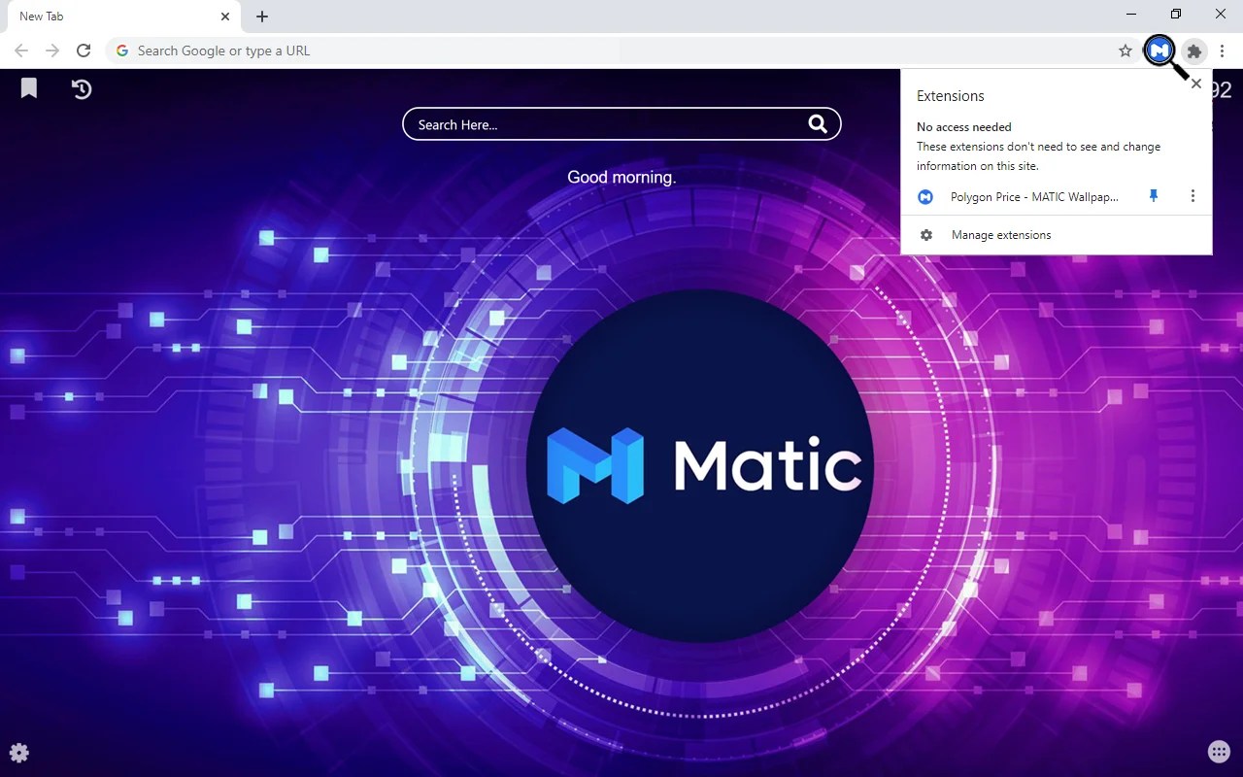1243x777 pixels.
Task: Click the bookmarks icon on the new tab page
Action: pos(28,87)
